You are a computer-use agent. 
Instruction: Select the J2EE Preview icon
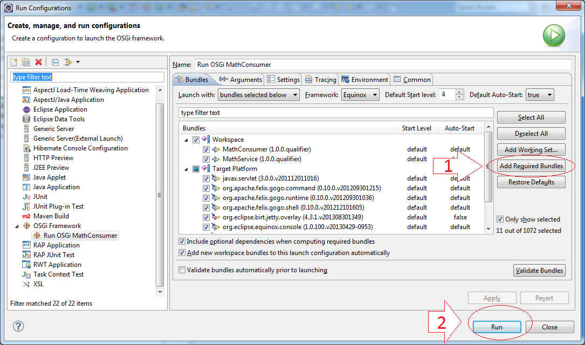pos(26,168)
